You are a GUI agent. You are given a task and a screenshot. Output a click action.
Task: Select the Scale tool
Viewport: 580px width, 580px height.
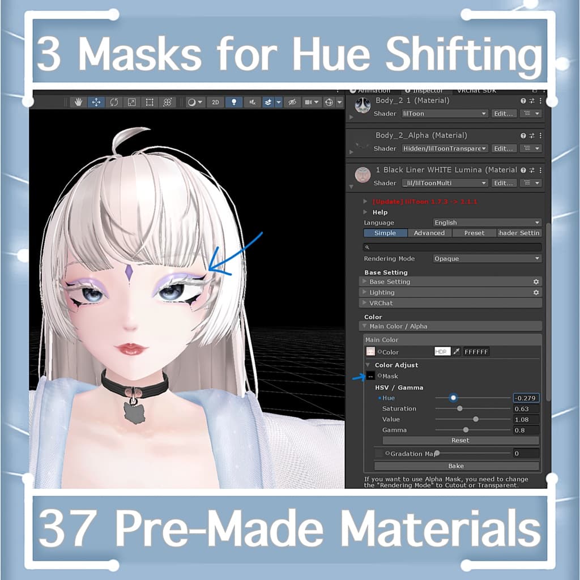pyautogui.click(x=131, y=103)
